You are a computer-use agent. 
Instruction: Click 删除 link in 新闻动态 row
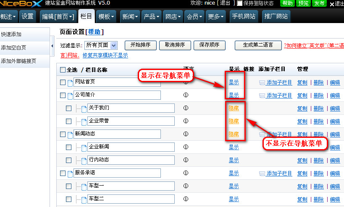[x=318, y=134]
